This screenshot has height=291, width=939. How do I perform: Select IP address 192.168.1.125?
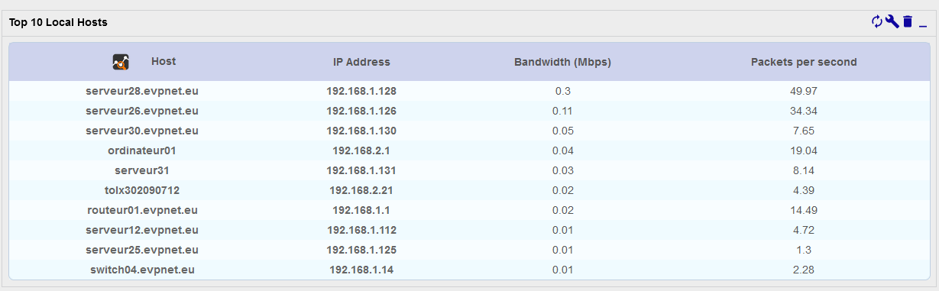click(361, 250)
